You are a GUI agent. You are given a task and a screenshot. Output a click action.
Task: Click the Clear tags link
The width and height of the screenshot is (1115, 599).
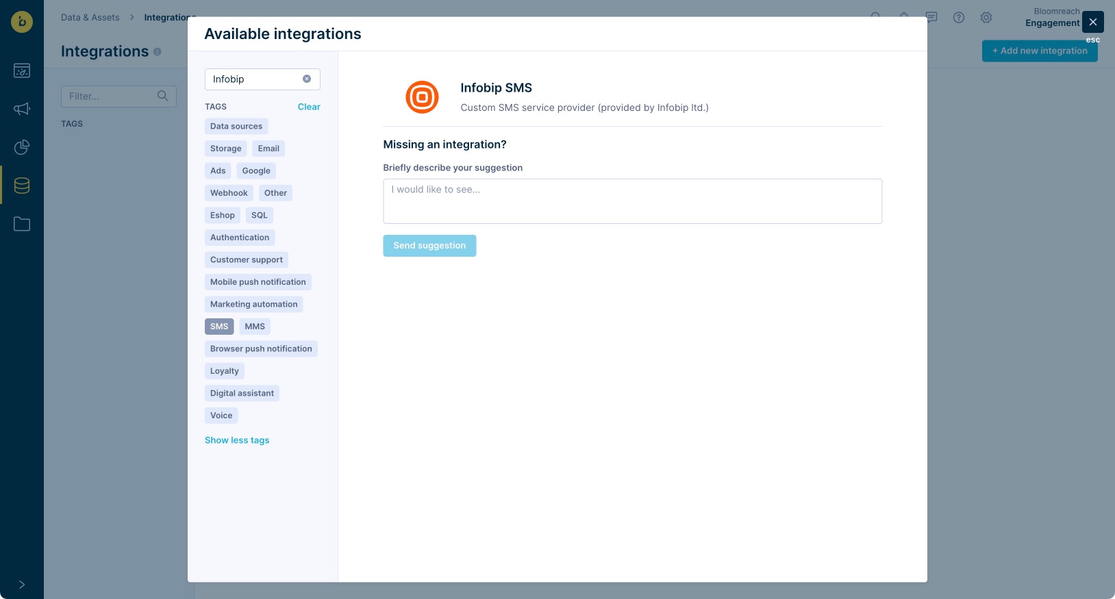click(x=309, y=107)
